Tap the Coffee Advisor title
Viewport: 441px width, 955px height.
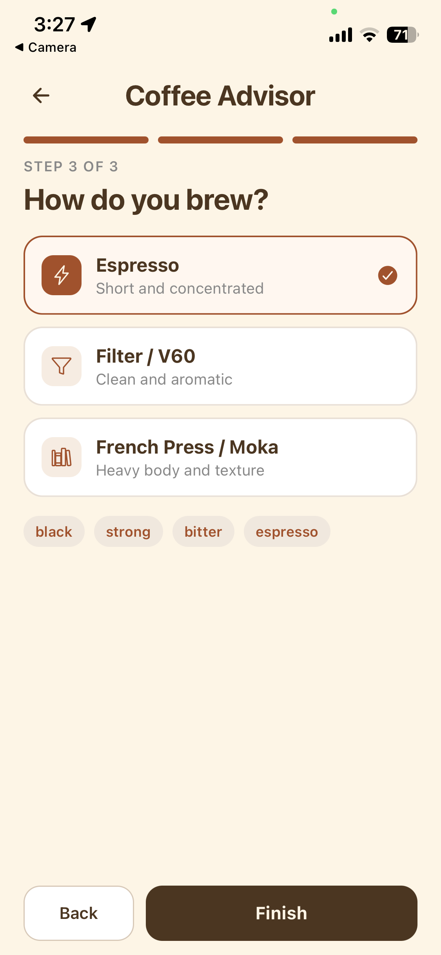[x=220, y=95]
